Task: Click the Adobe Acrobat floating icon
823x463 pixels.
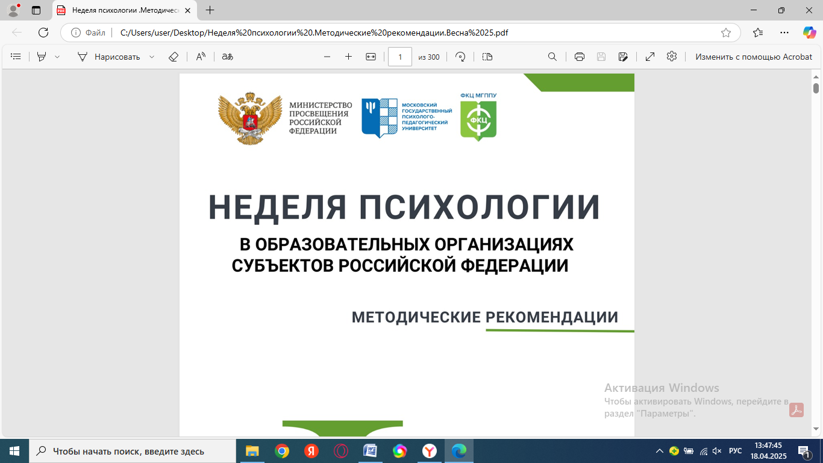Action: [x=797, y=410]
